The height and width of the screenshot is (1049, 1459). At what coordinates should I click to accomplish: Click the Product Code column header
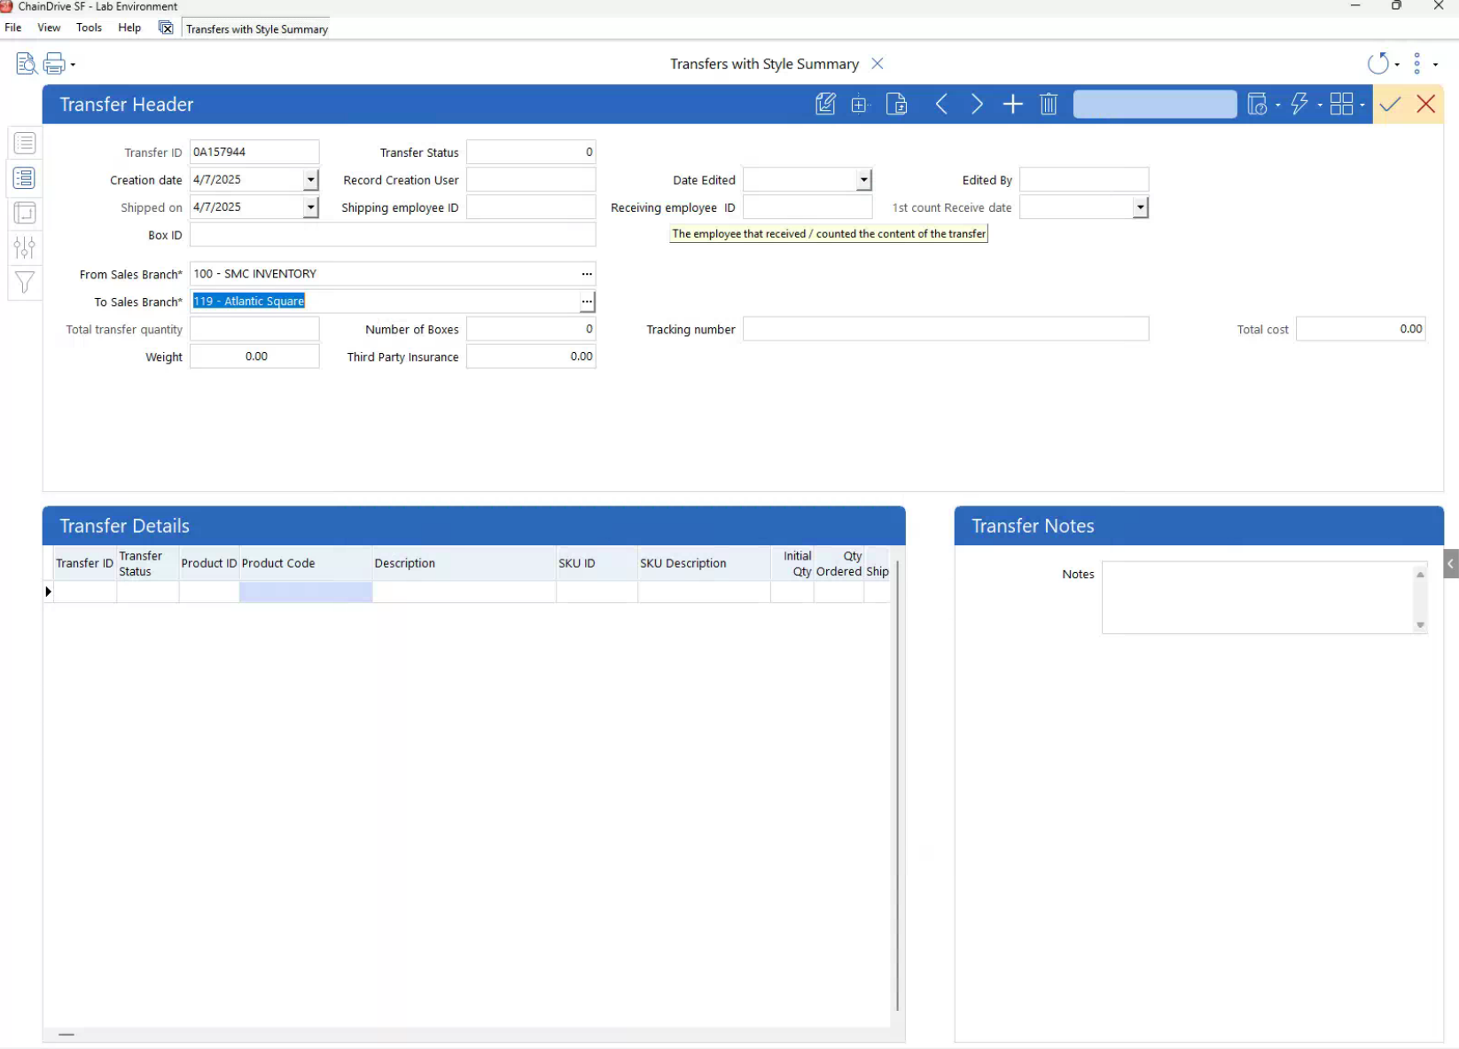click(x=306, y=563)
